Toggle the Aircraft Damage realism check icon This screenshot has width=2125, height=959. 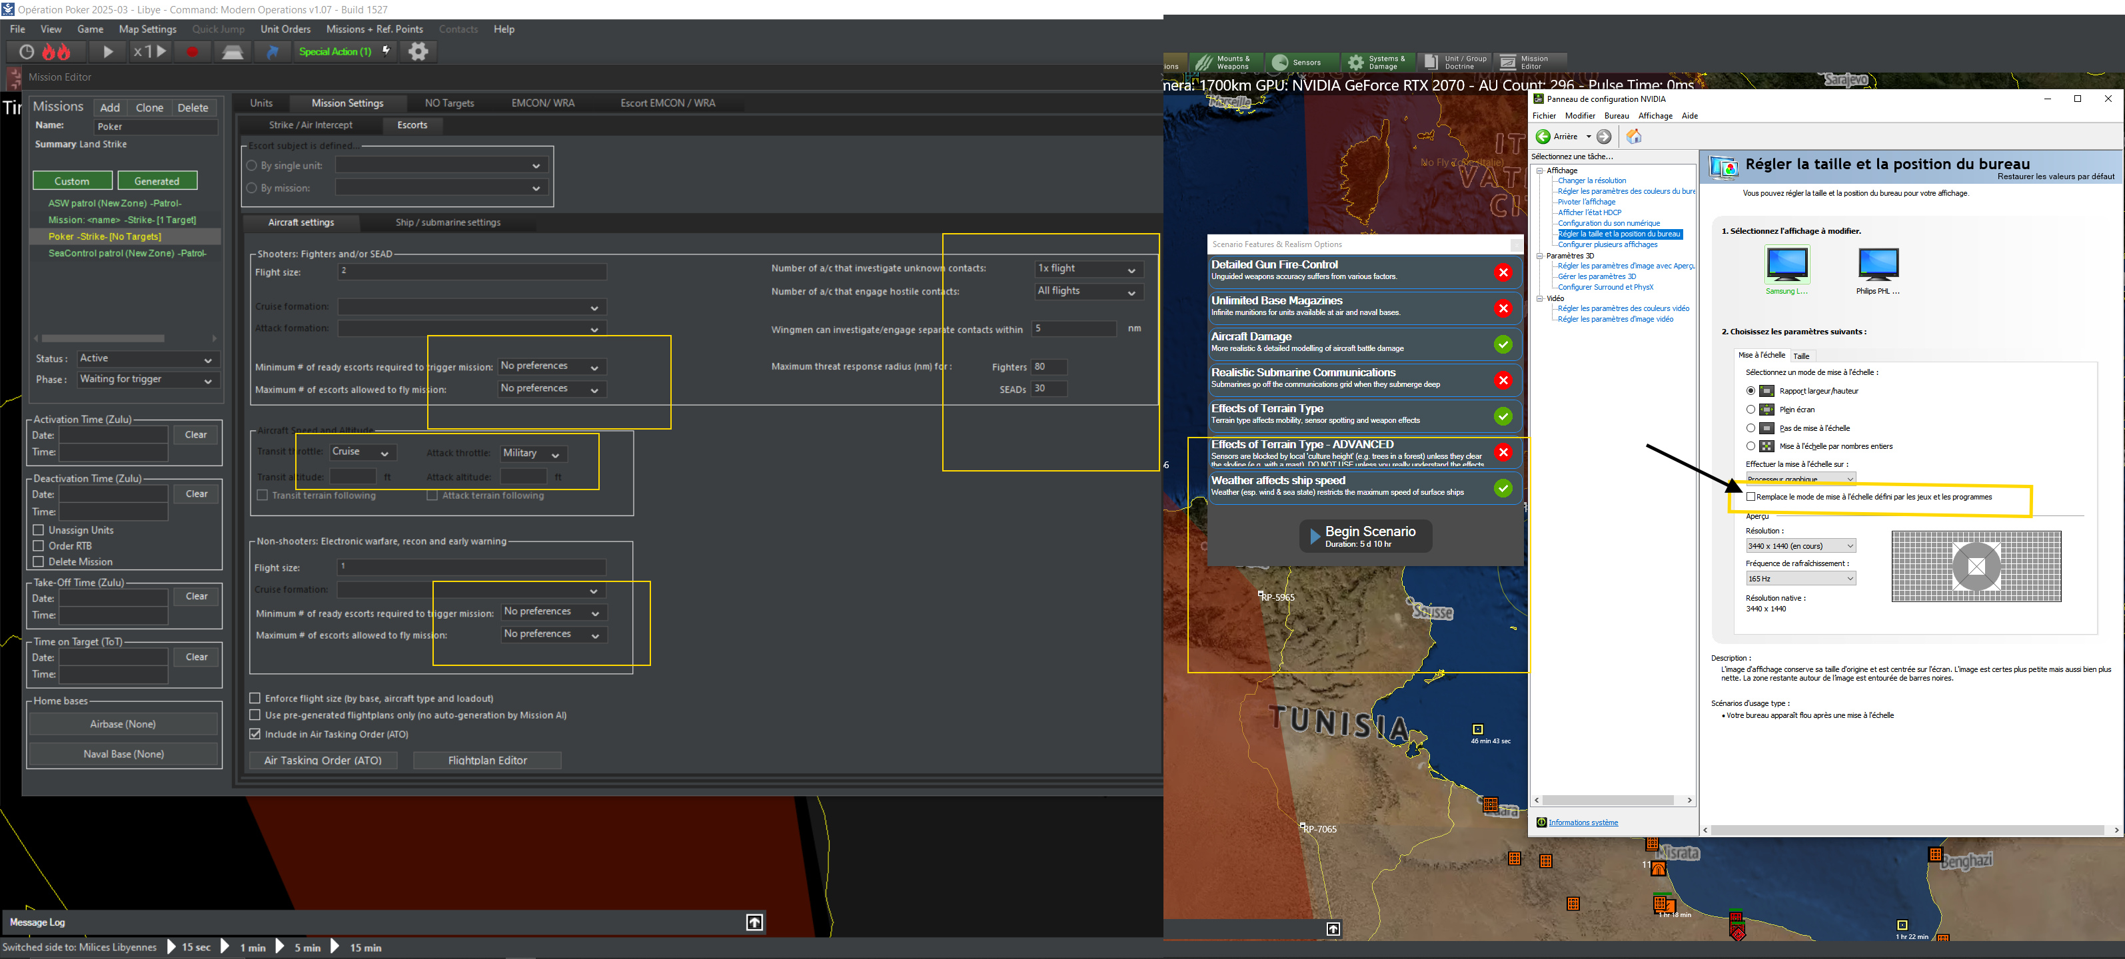[x=1503, y=344]
